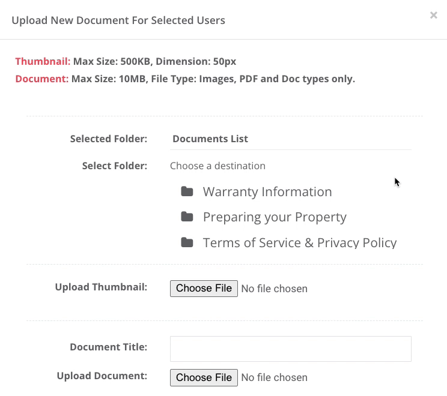Screen dimensions: 447x396
Task: Click the Preparing your Property folder icon
Action: [x=187, y=217]
